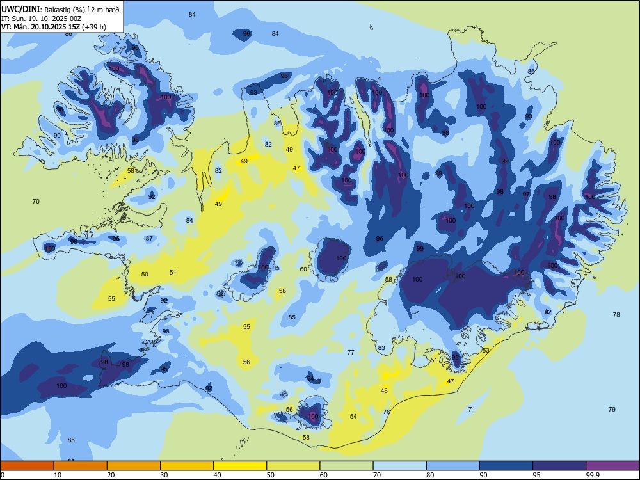Viewport: 640px width, 480px height.
Task: Click the 'VT: Mán. 20.10.2025 15Z (+39 h)' line
Action: 54,27
